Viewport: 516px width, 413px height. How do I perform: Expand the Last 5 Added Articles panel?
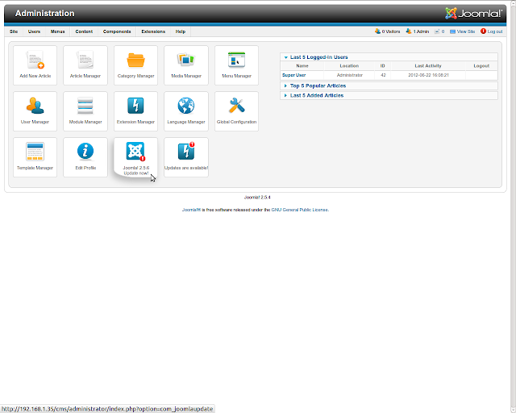[389, 95]
